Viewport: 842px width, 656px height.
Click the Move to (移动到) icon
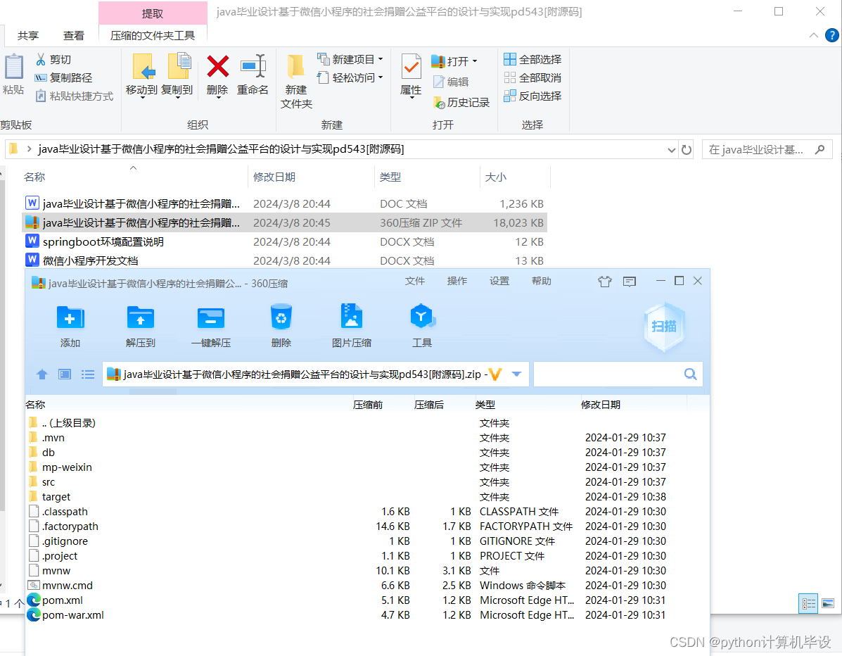click(143, 67)
